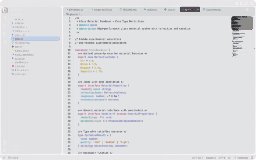Open the Extensions view icon
Image resolution: width=256 pixels, height=160 pixels.
click(5, 42)
